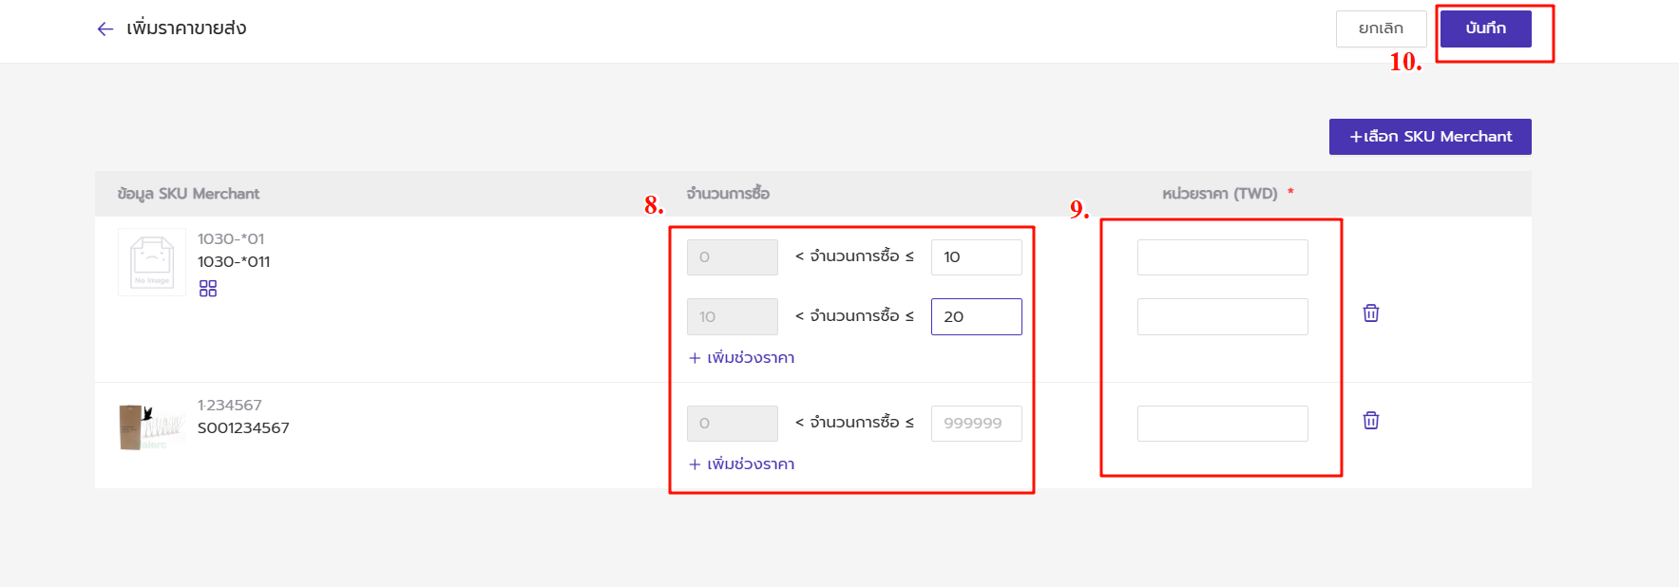This screenshot has height=587, width=1679.
Task: Add price range for S001234567 SKU
Action: coord(742,464)
